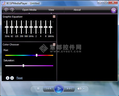The height and width of the screenshot is (96, 119).
Task: Click the 16KHz equalizer slider thumb
Action: tap(51, 27)
